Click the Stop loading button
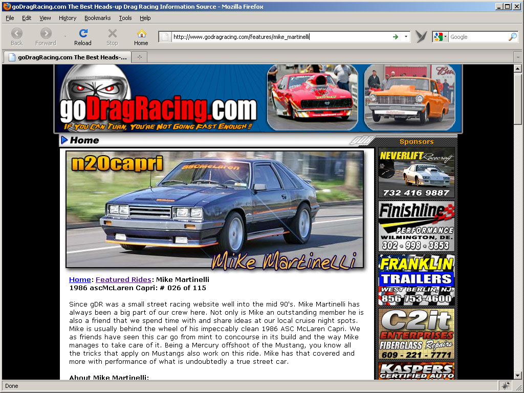The image size is (524, 393). [112, 37]
